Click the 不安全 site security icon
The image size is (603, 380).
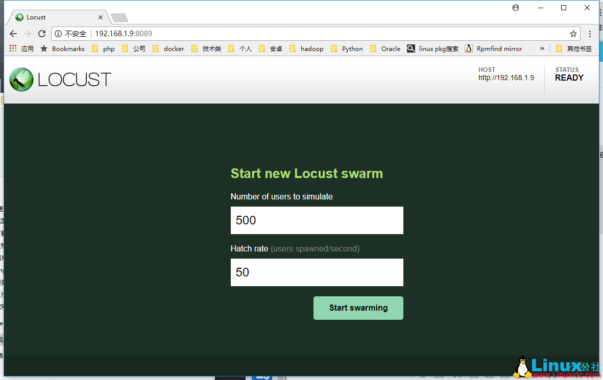(70, 34)
